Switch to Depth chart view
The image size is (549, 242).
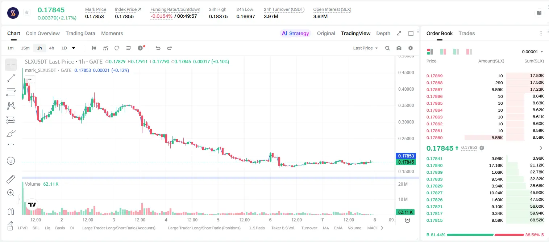pos(383,33)
